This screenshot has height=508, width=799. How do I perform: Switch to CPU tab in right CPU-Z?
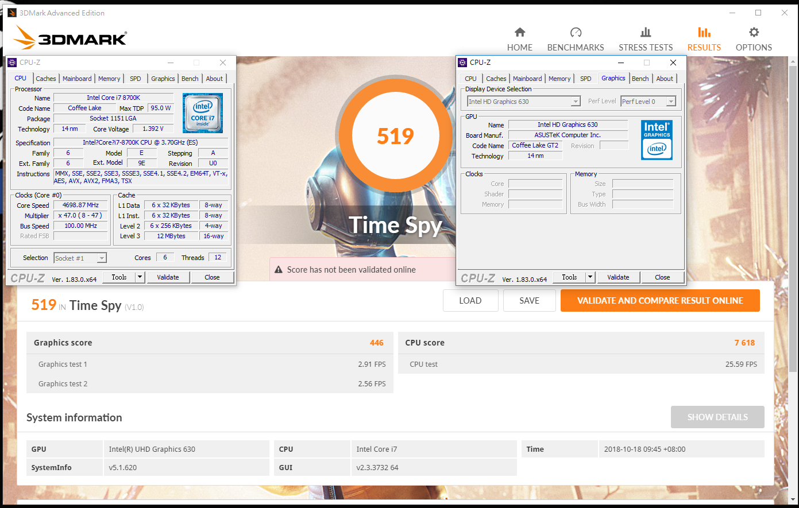point(471,79)
